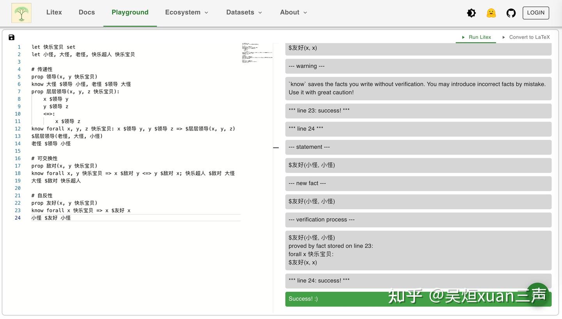Toggle the dark/light theme icon
562x319 pixels.
pos(471,13)
